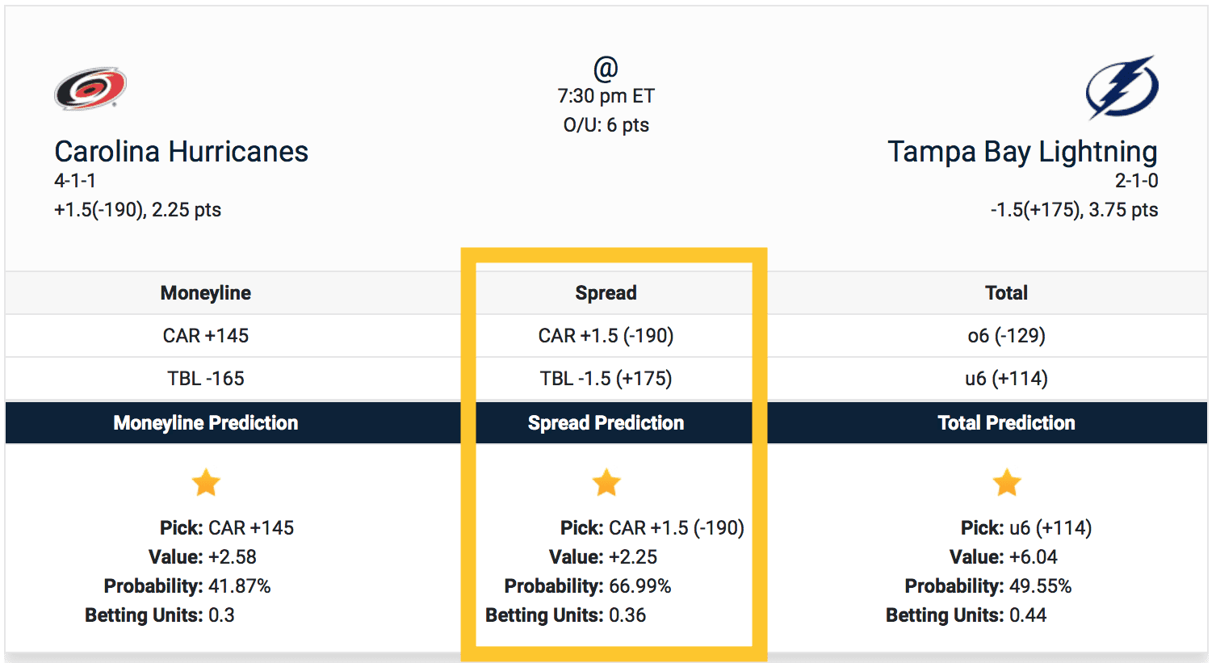Image resolution: width=1216 pixels, height=663 pixels.
Task: Click the 7:30 pm ET game time
Action: pos(606,96)
